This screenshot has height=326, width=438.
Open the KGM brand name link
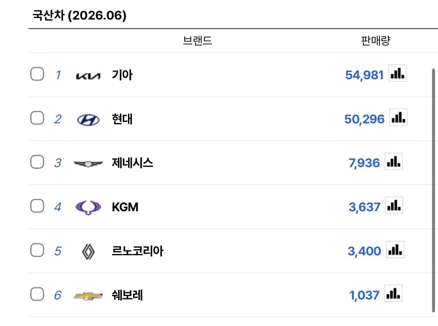click(x=125, y=207)
